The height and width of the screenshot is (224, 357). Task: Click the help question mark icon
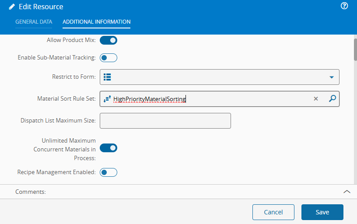coord(344,6)
